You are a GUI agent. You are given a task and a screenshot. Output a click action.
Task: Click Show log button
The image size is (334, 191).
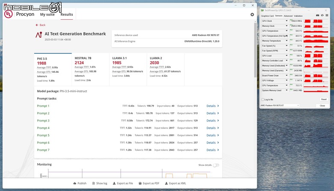click(100, 183)
